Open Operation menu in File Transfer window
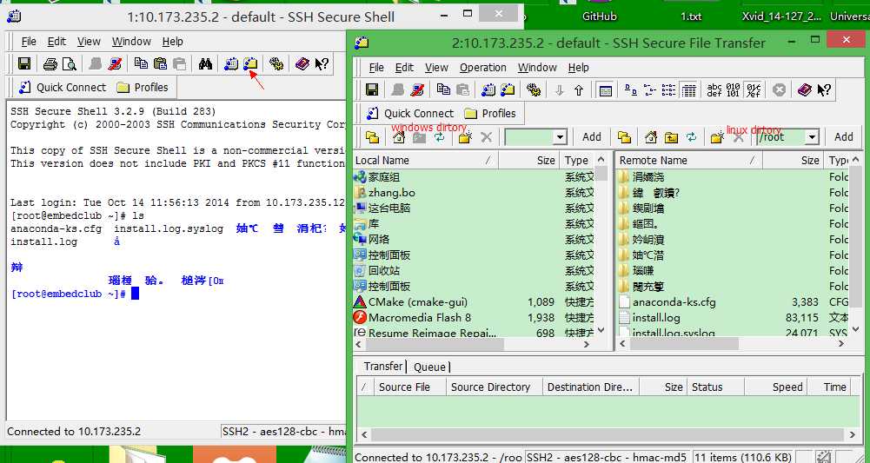This screenshot has height=463, width=870. click(x=482, y=68)
